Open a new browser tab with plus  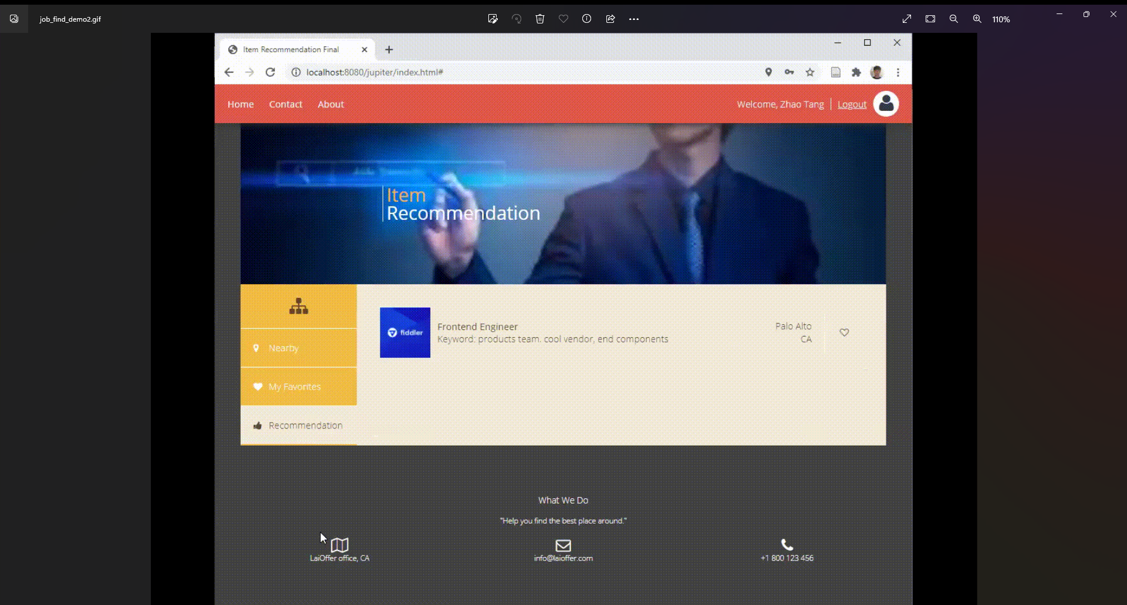[389, 50]
